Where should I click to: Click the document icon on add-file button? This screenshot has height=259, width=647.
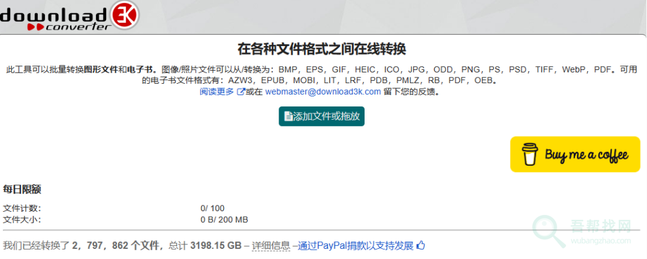pos(289,117)
